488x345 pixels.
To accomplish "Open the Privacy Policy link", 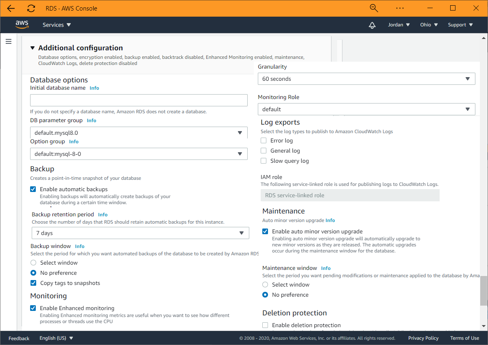I will (x=423, y=338).
